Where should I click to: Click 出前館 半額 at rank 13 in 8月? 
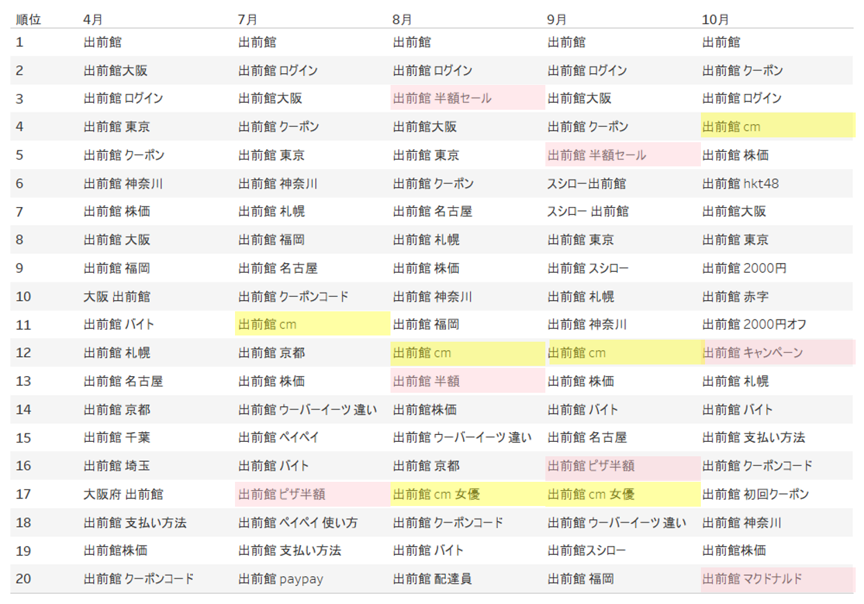pos(468,381)
